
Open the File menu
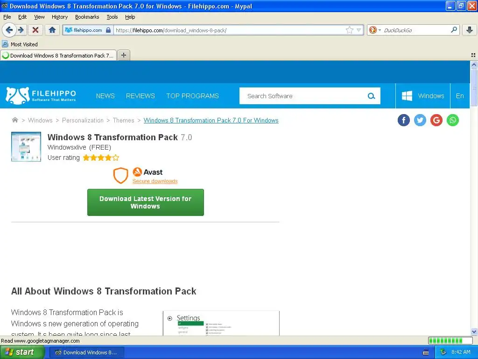[7, 17]
